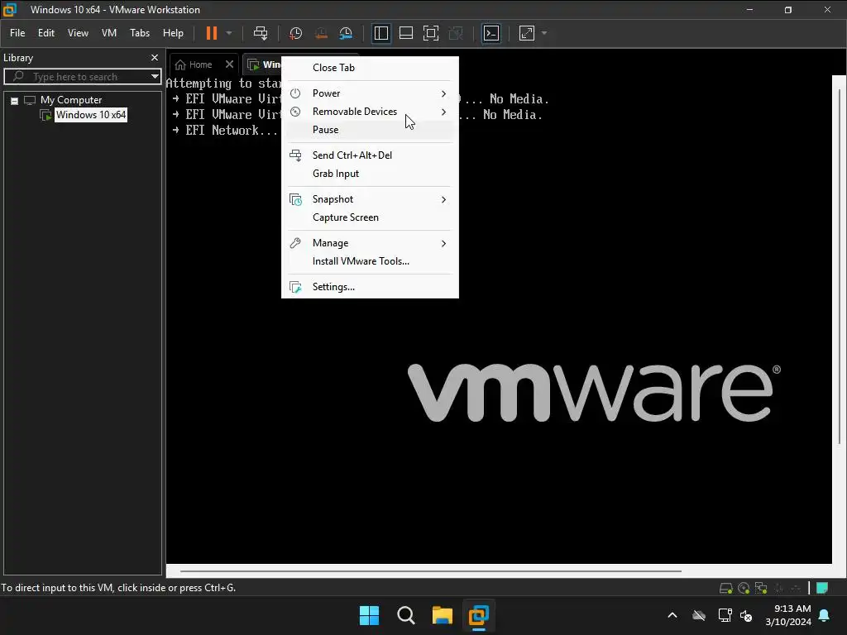Open Windows taskbar Search
Screen dimensions: 847x635
tap(405, 615)
